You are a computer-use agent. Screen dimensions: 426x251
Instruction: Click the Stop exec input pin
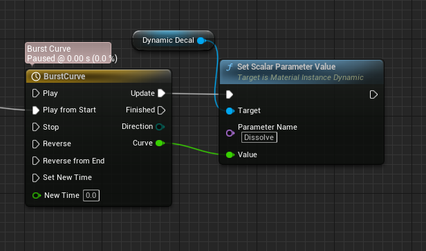tap(35, 127)
